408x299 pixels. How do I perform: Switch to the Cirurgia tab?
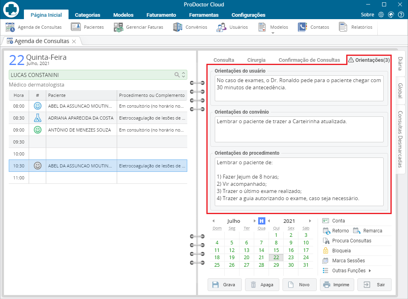pyautogui.click(x=256, y=60)
